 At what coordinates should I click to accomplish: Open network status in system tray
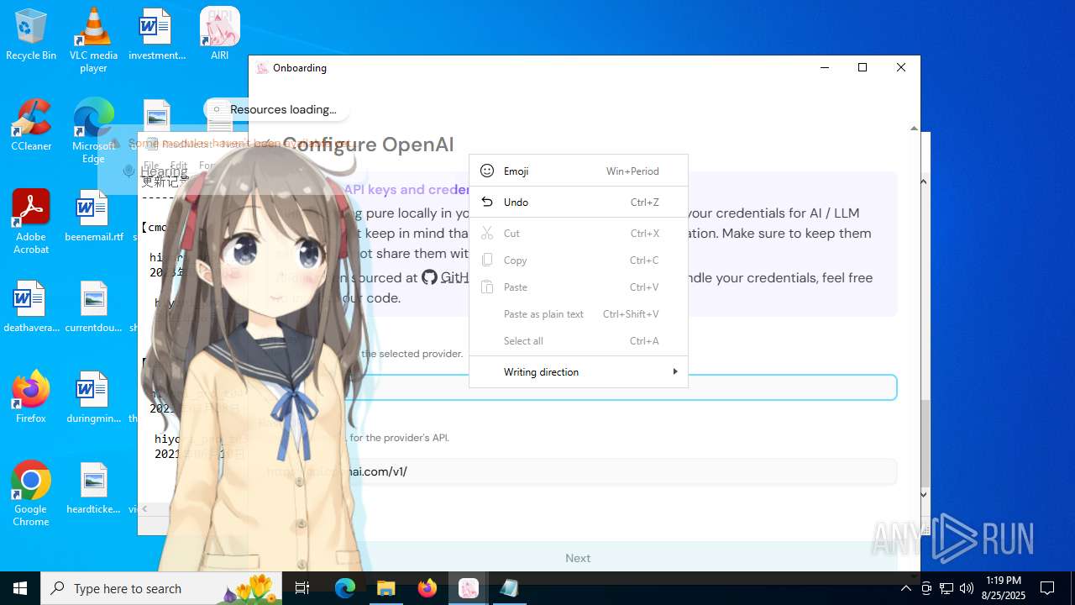click(x=947, y=588)
